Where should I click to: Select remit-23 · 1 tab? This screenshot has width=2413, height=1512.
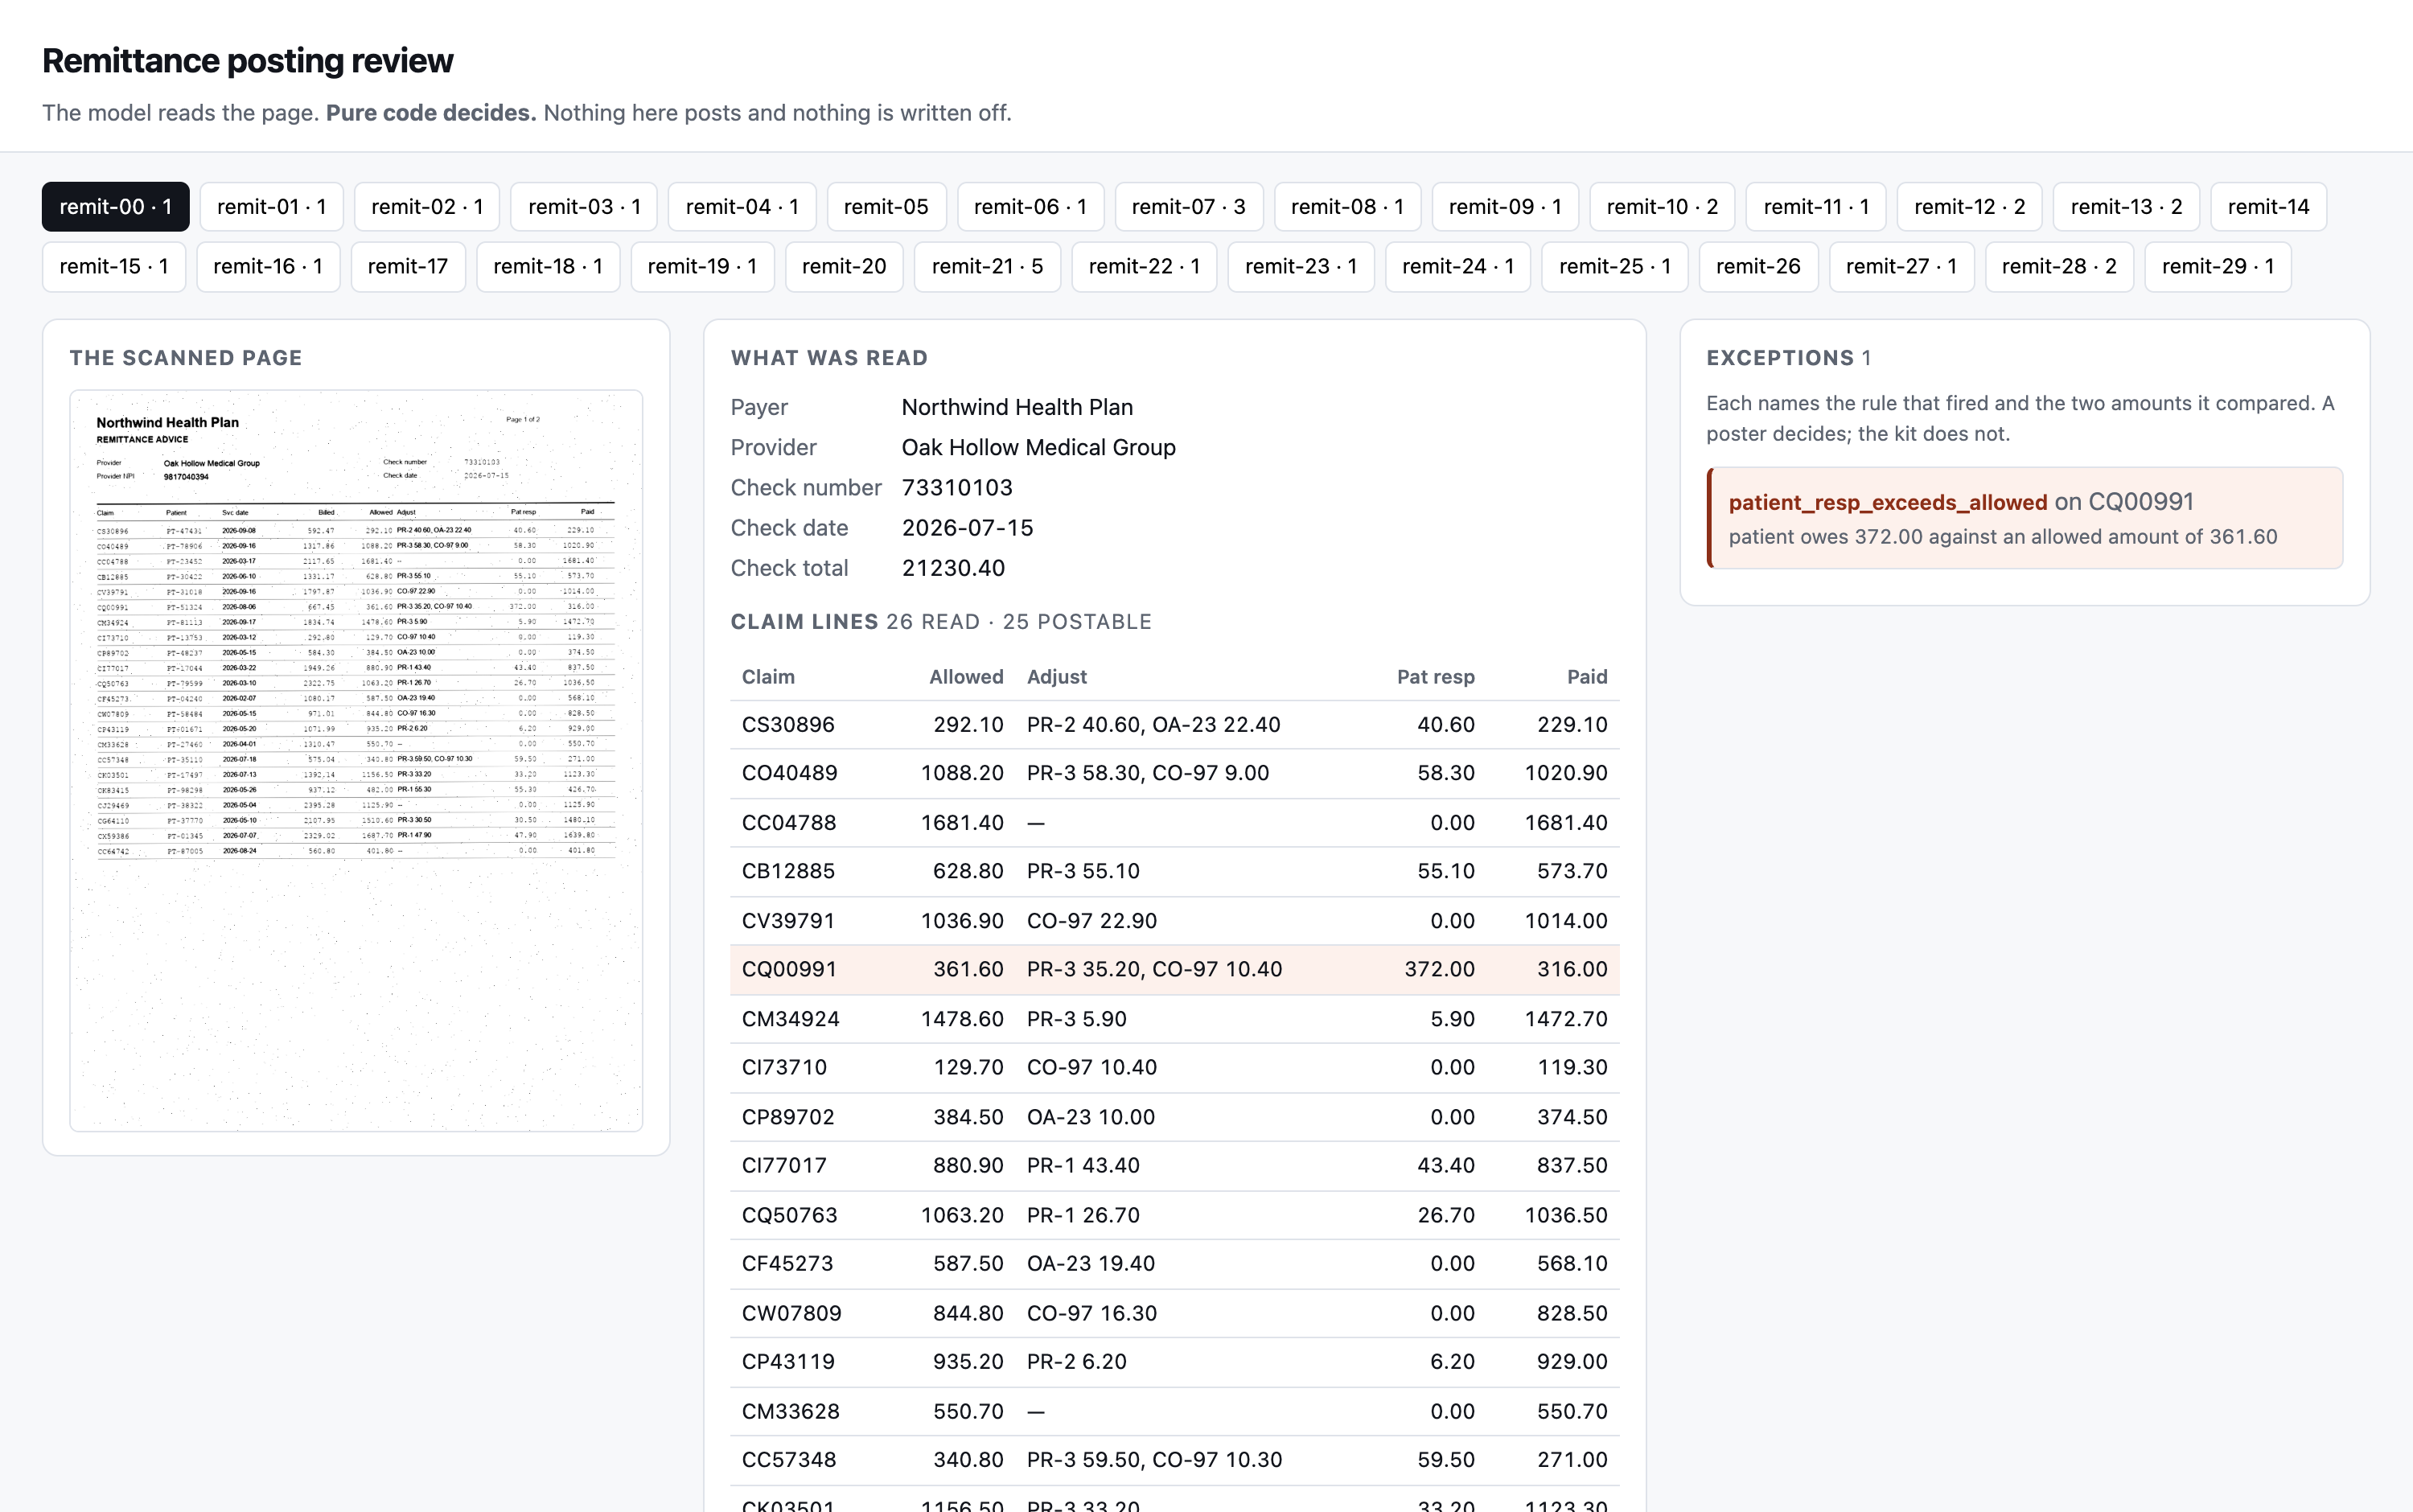(1301, 267)
